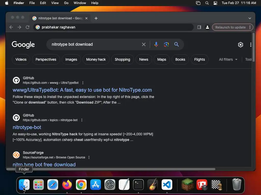Launch GarageBand from the dock
This screenshot has width=261, height=195.
click(153, 184)
